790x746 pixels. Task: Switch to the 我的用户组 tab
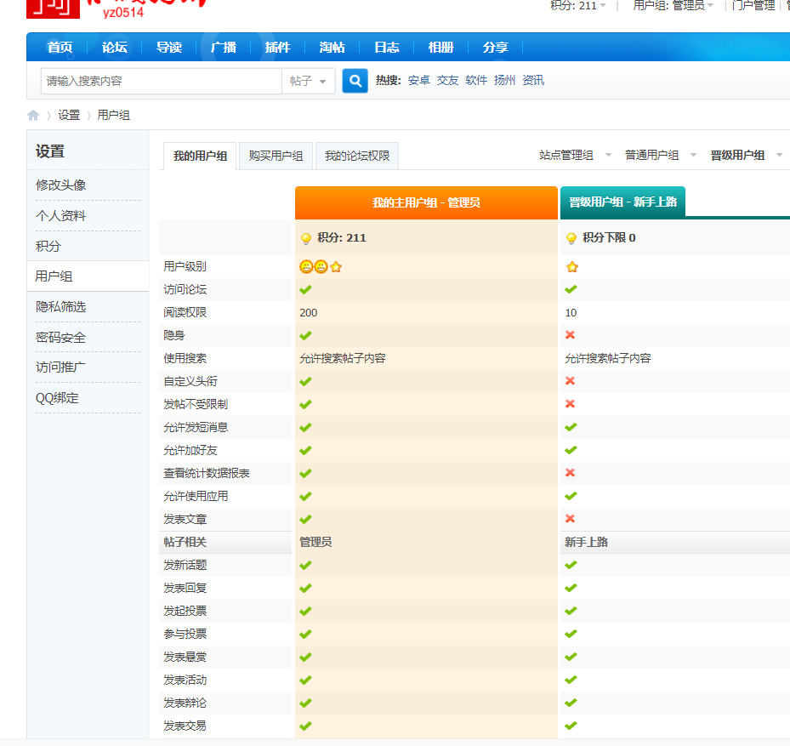pos(200,157)
